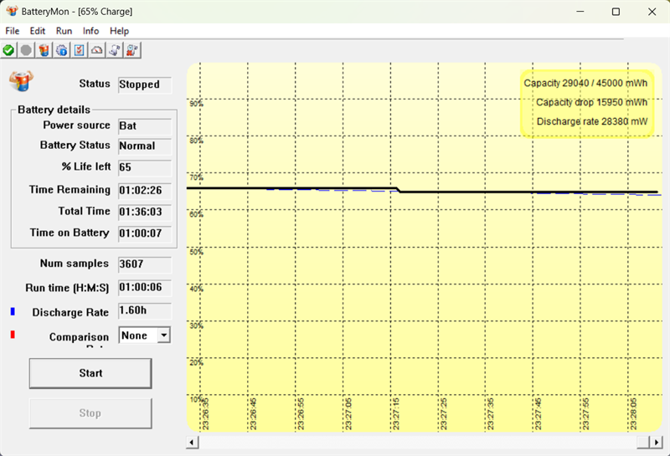
Task: Click the 23:28:05 time label on graph
Action: click(634, 414)
